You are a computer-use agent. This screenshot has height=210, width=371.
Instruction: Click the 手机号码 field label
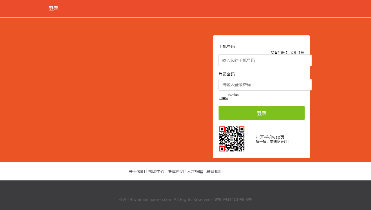(x=227, y=46)
